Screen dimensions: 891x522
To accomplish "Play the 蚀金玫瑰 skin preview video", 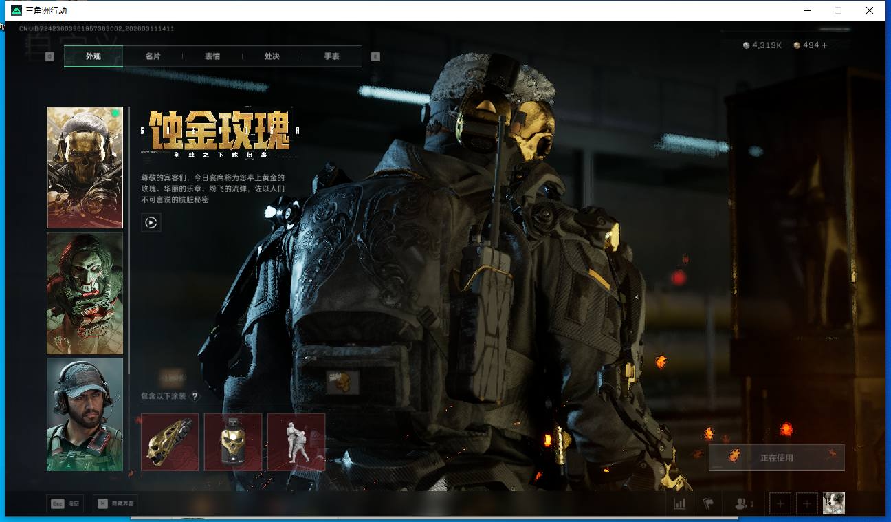I will point(151,222).
